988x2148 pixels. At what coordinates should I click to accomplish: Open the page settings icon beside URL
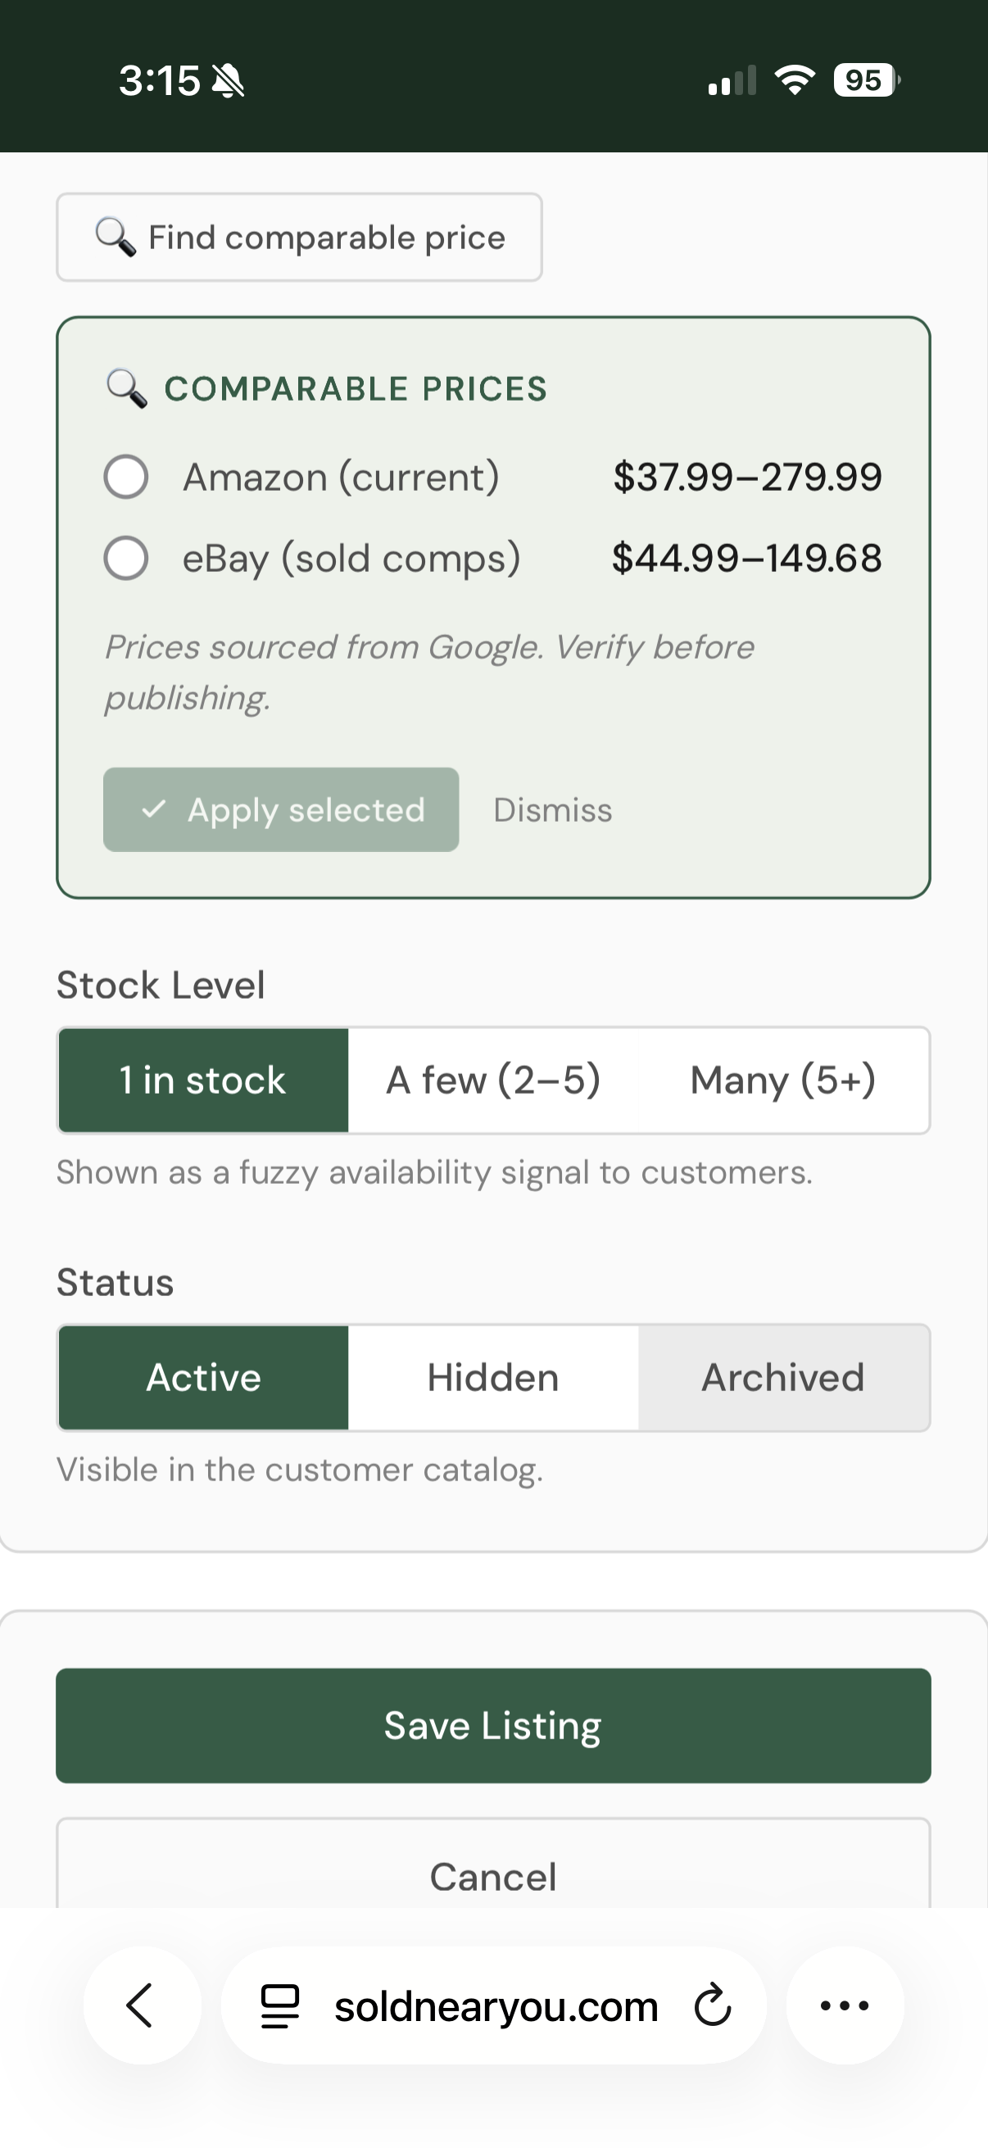pyautogui.click(x=280, y=2005)
